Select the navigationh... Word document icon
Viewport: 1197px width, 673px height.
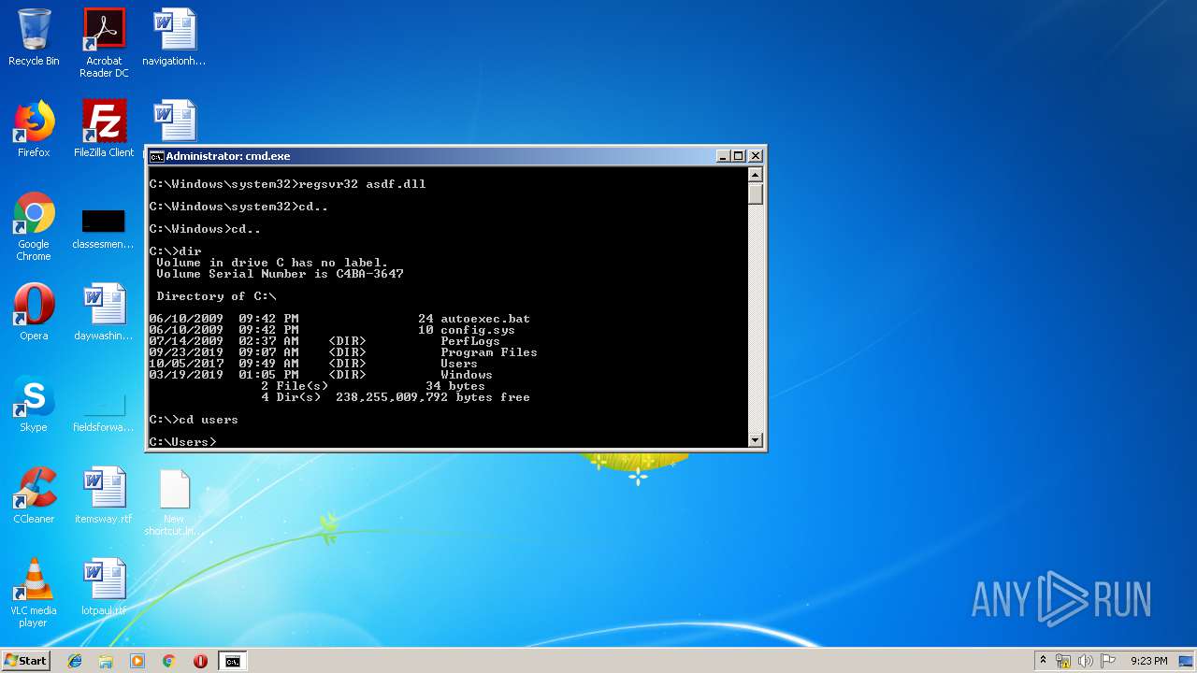tap(174, 37)
